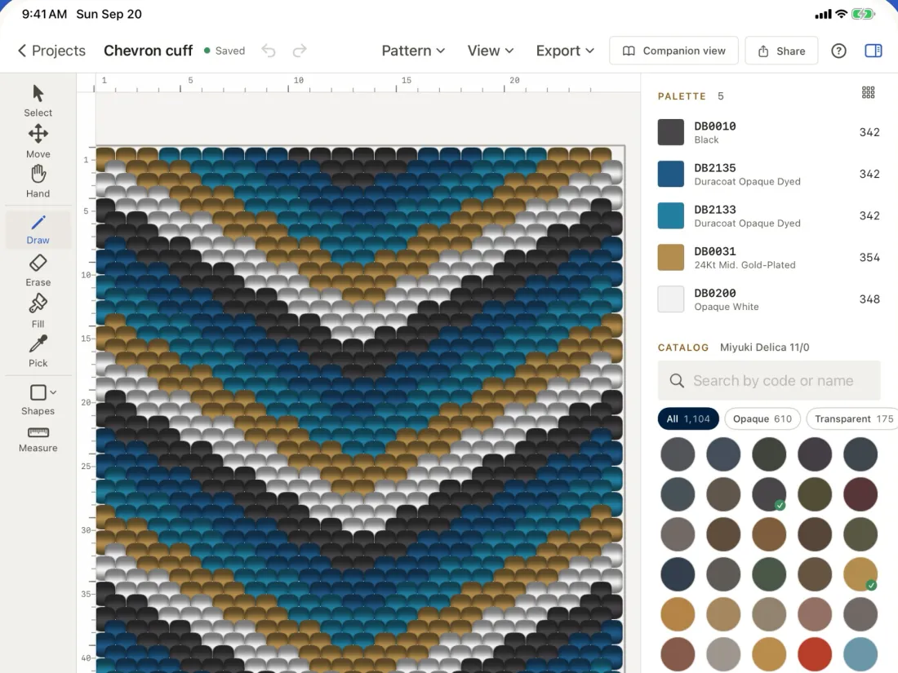Screen dimensions: 898x673
Task: Activate the Pick eyedropper tool
Action: [38, 352]
